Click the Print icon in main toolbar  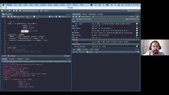[x=20, y=11]
